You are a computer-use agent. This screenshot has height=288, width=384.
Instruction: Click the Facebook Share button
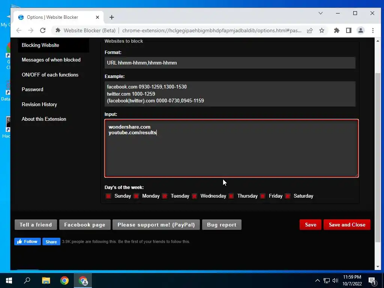click(51, 241)
